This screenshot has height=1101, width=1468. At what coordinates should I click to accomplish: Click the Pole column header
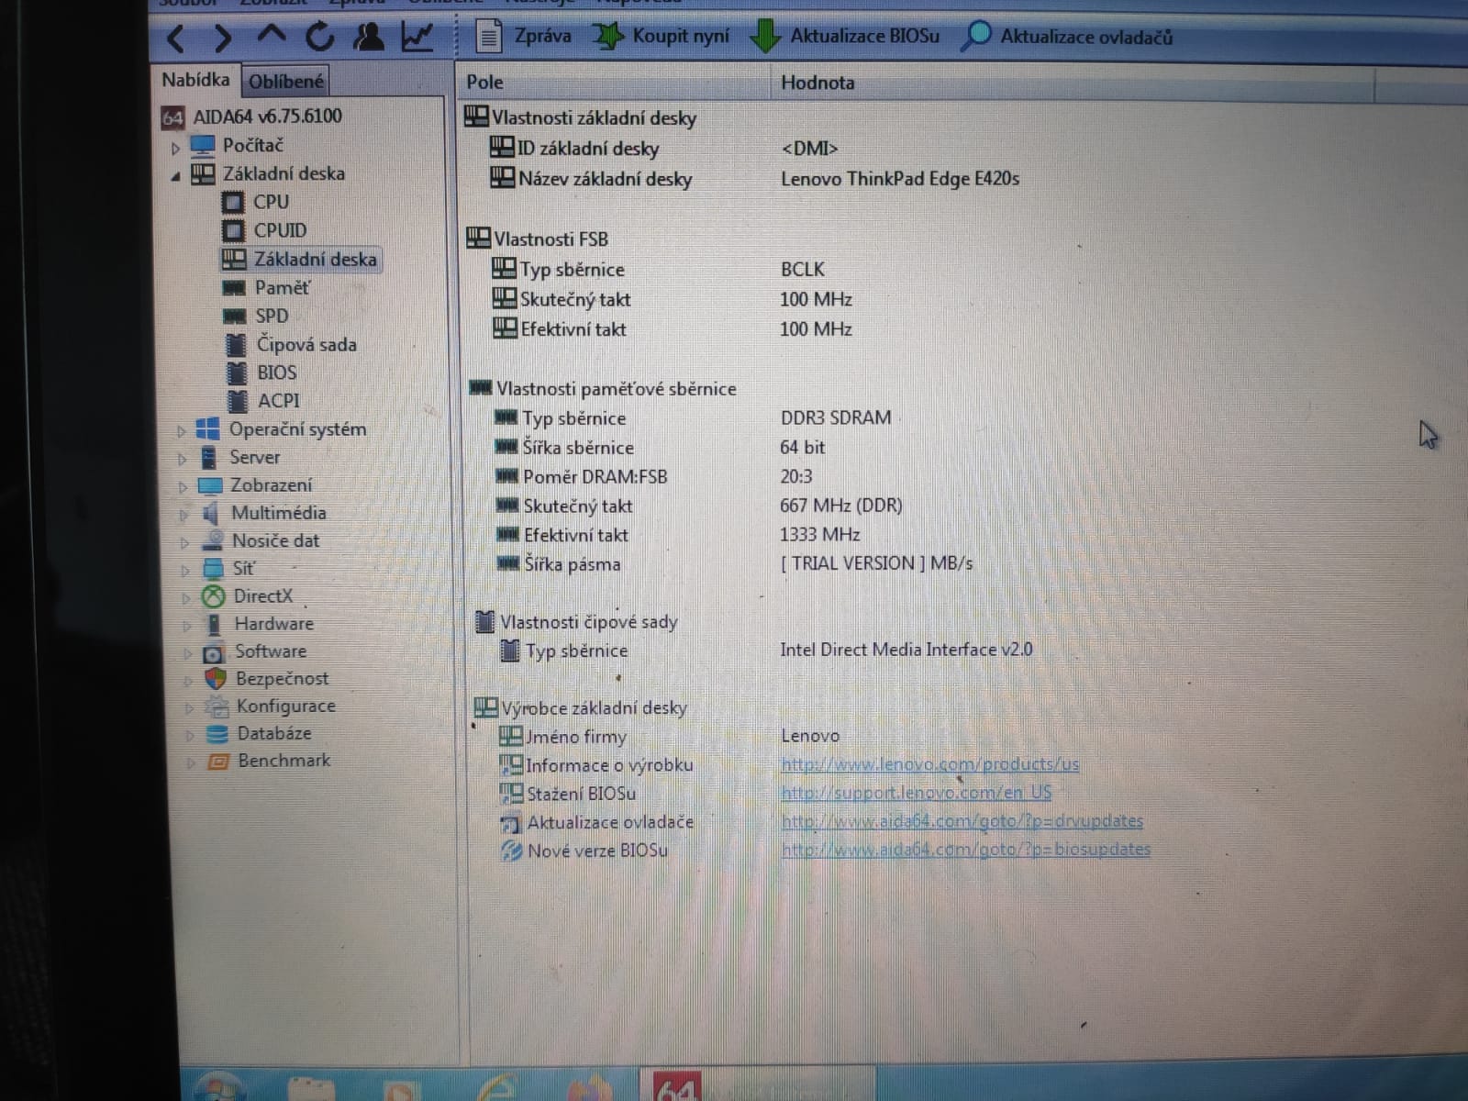[x=613, y=83]
